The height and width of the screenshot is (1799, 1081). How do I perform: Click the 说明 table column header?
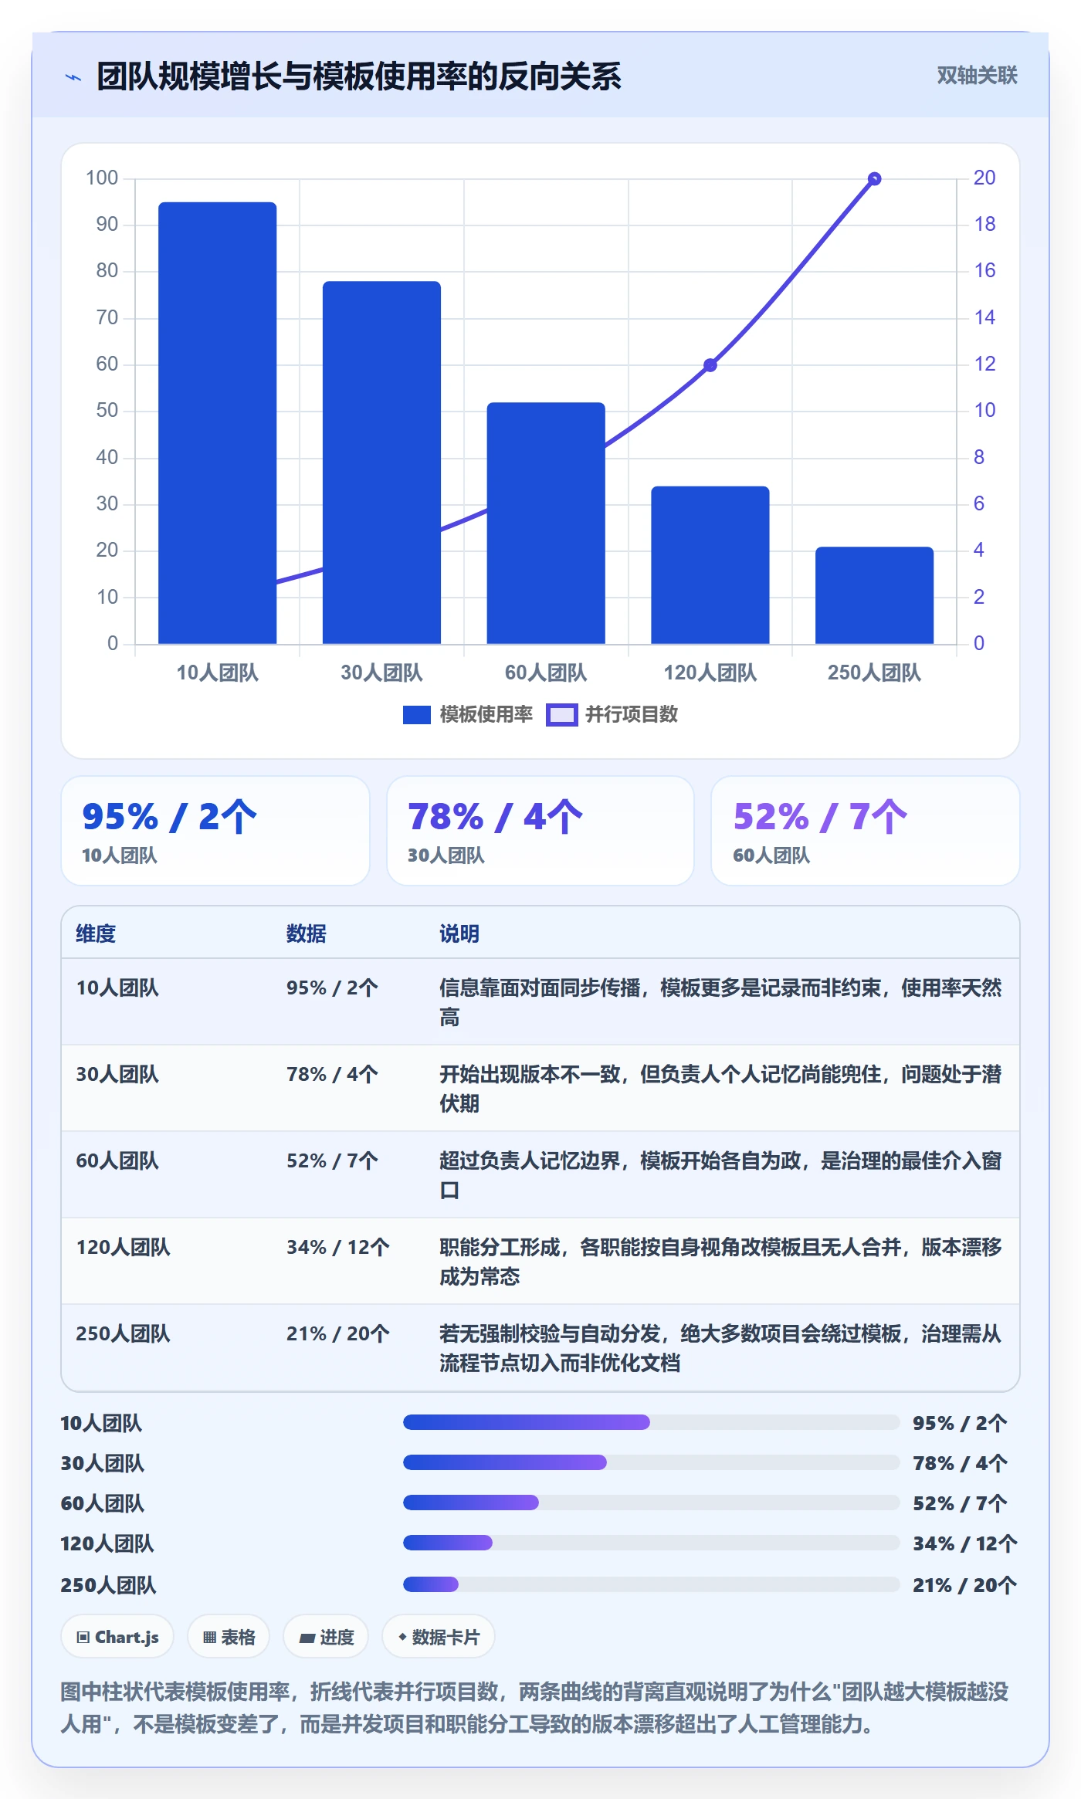(x=459, y=933)
